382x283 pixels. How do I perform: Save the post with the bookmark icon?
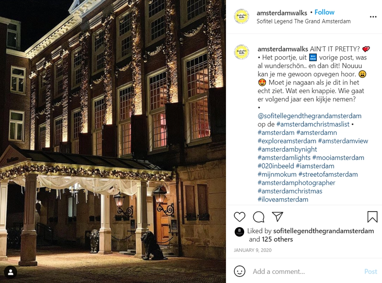372,217
